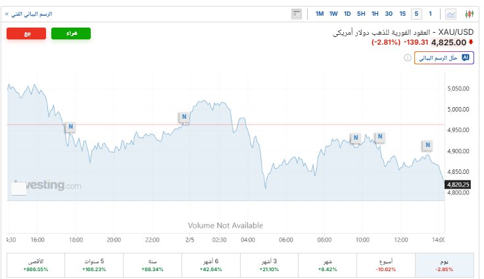The height and width of the screenshot is (279, 484).
Task: Open the N news marker just after 10:00
Action: click(x=379, y=137)
